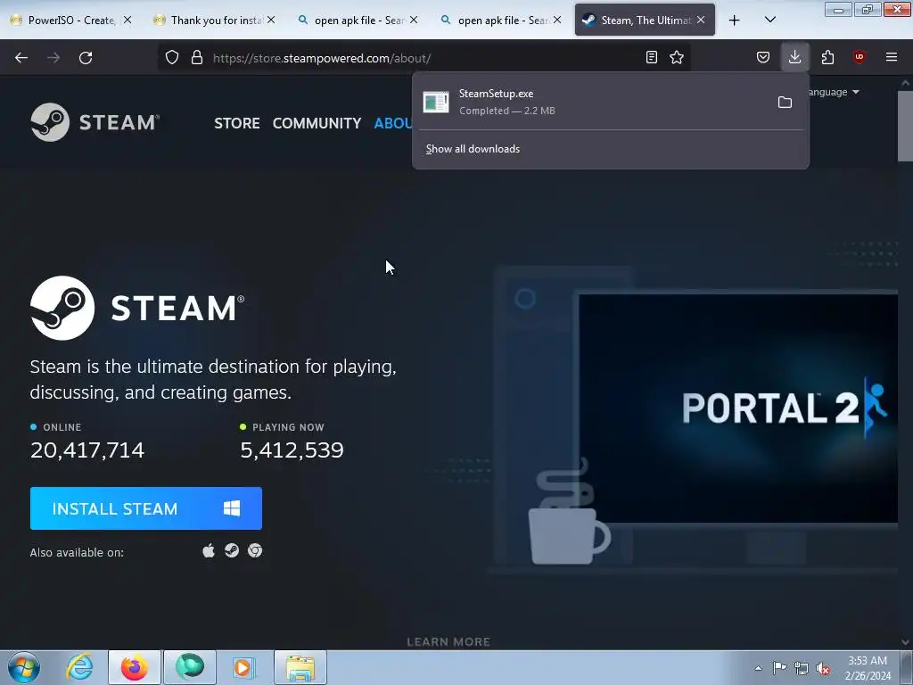Open a new browser tab

coord(735,21)
